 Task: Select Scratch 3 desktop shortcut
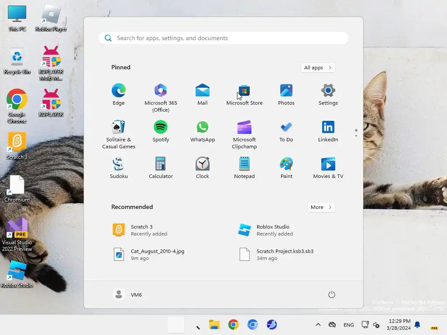17,146
